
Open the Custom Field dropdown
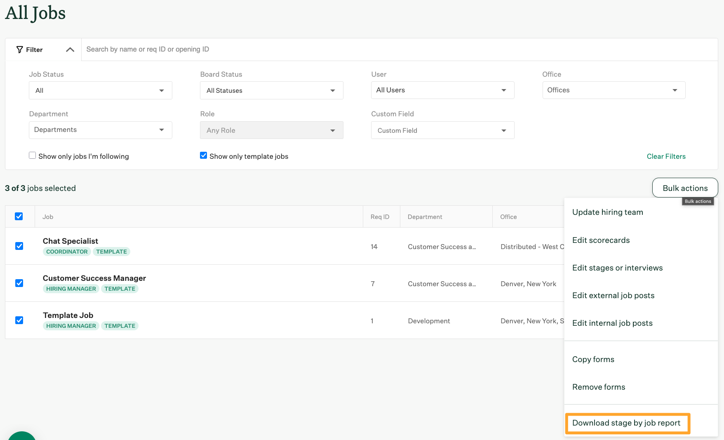442,130
